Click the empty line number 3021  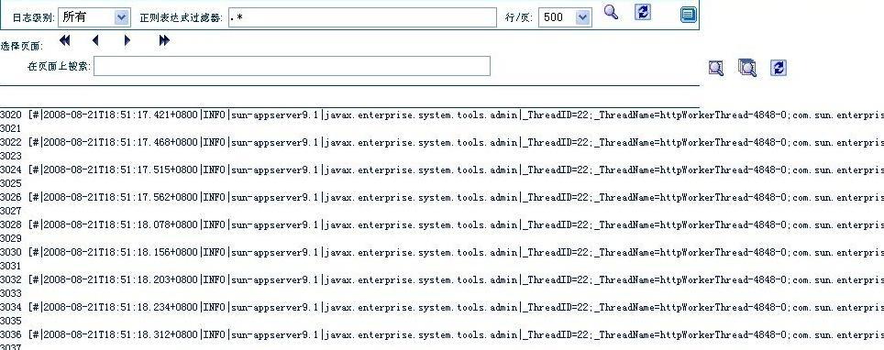pyautogui.click(x=11, y=128)
